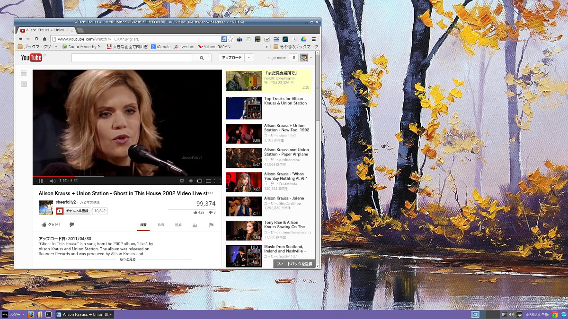Open the iGoogle bookmark
568x319 pixels.
point(161,47)
